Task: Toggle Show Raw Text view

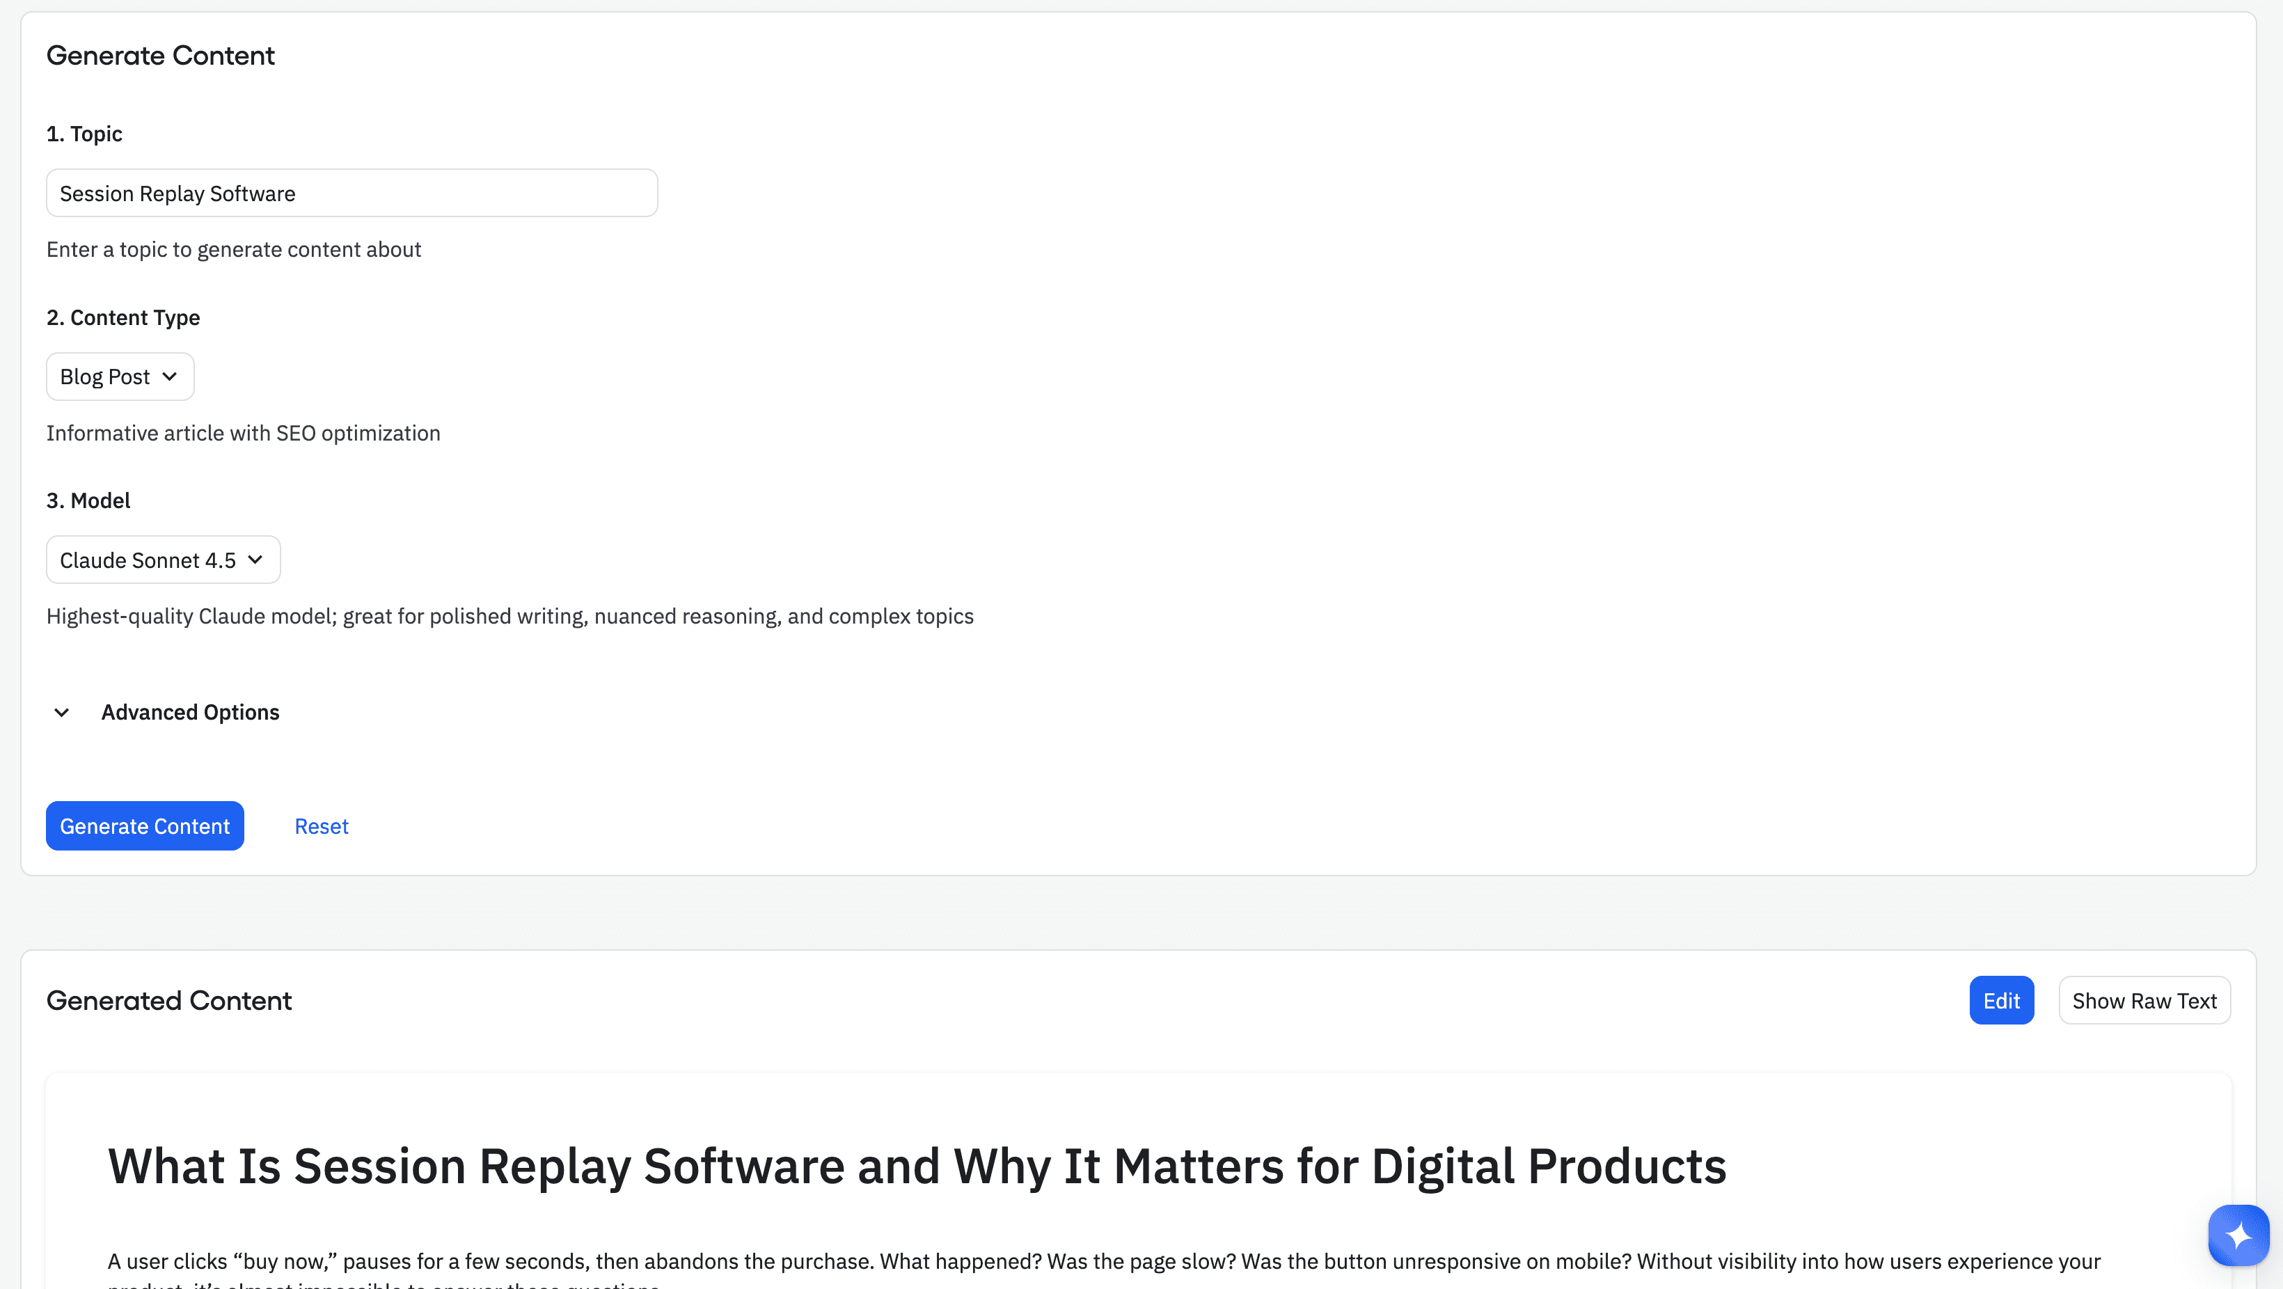Action: [x=2143, y=1001]
